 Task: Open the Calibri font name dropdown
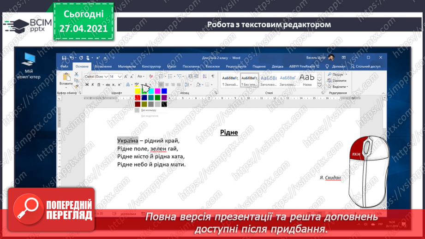(107, 77)
